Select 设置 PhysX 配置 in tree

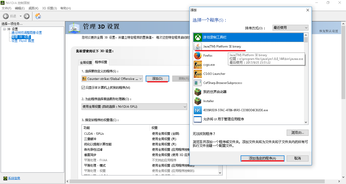pyautogui.click(x=23, y=41)
